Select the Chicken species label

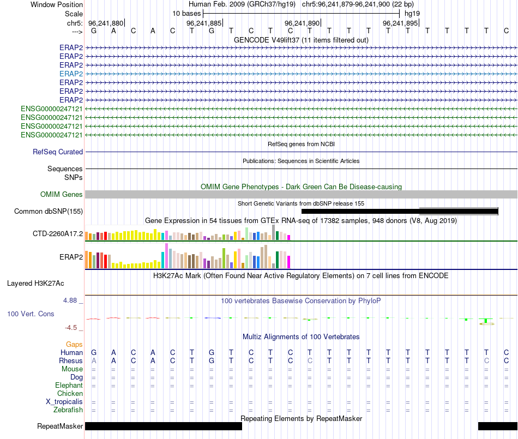[x=70, y=393]
